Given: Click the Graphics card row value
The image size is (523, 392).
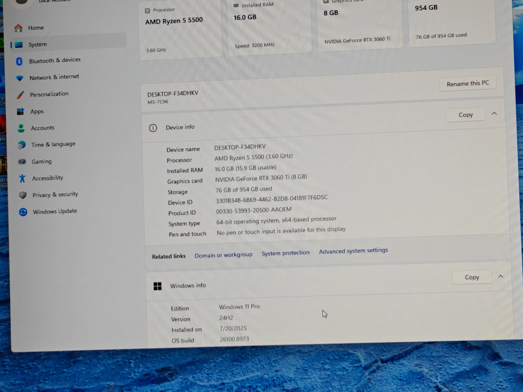Looking at the screenshot, I should (261, 178).
